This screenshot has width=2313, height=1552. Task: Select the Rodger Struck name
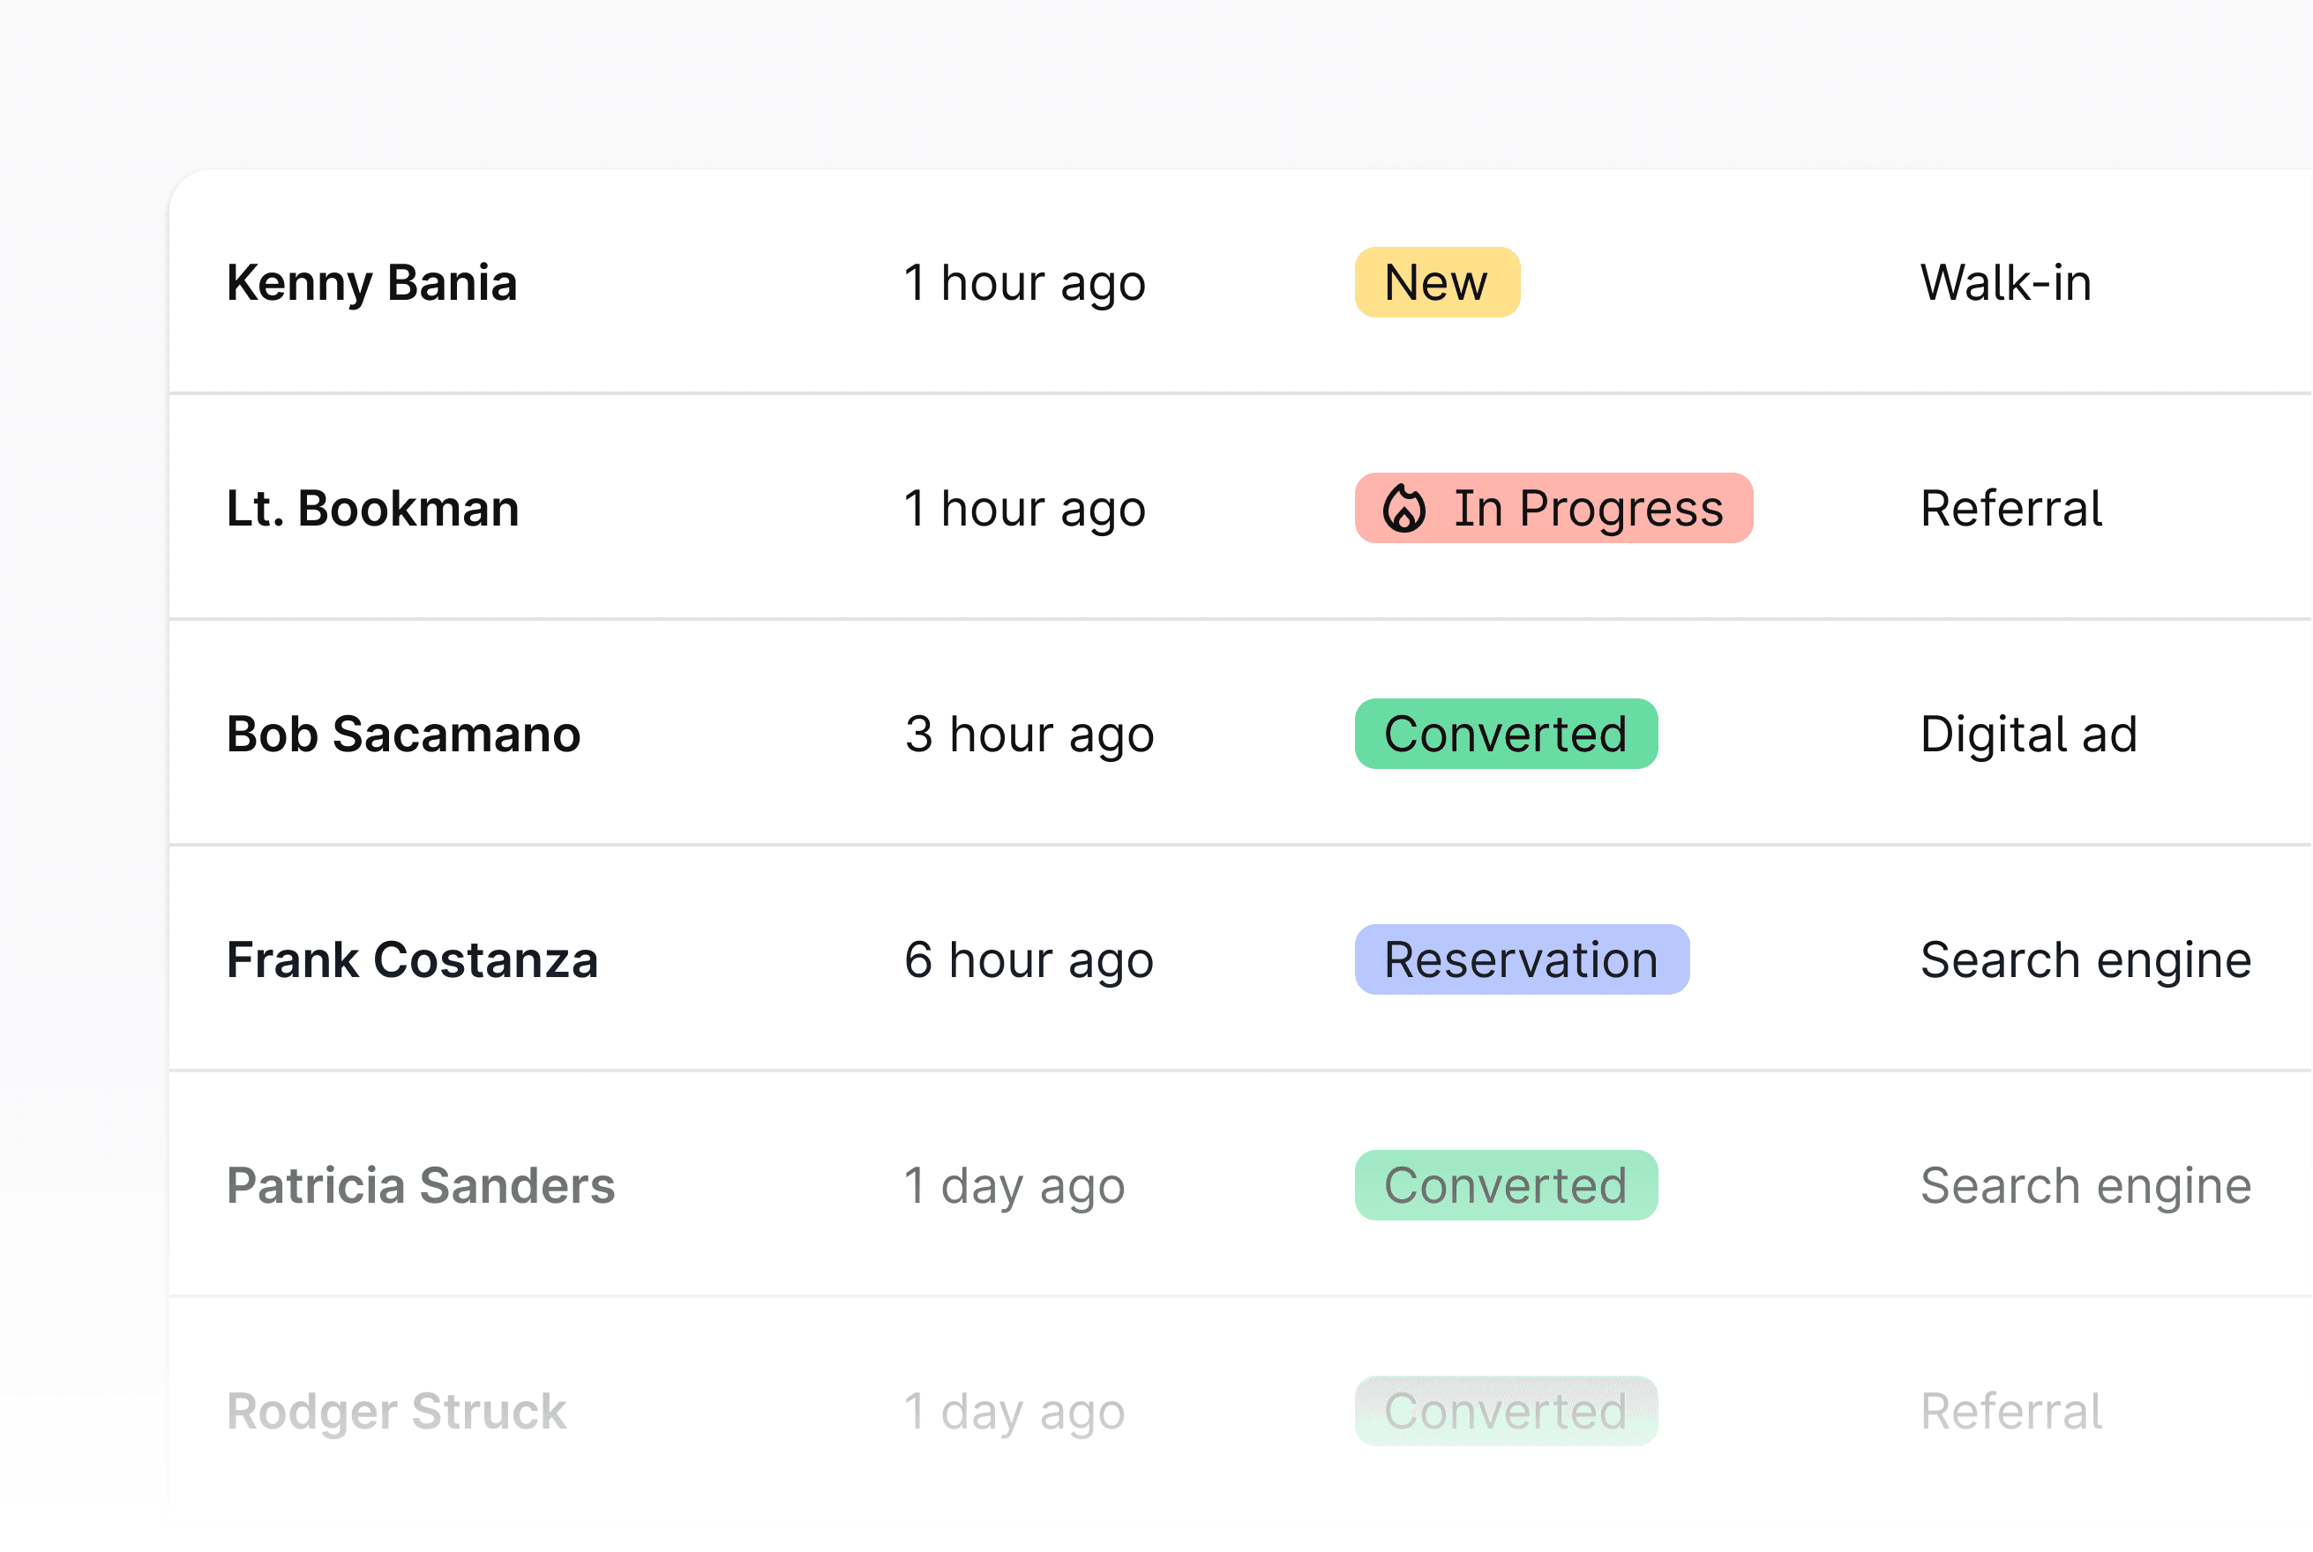[396, 1412]
